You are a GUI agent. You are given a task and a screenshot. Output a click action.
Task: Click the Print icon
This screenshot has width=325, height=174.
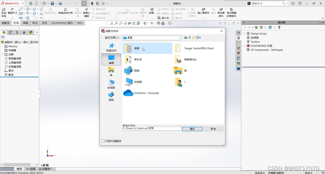click(x=60, y=3)
